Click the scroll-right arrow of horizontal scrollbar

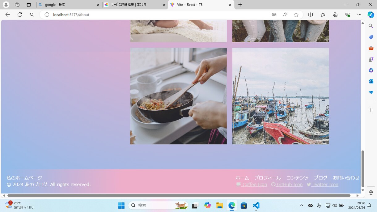click(x=358, y=196)
